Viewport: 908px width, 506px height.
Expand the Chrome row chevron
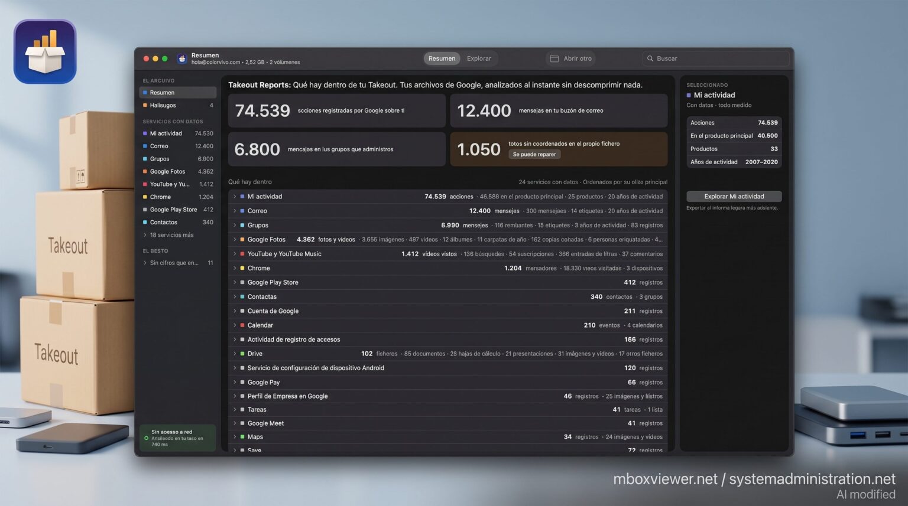coord(235,268)
